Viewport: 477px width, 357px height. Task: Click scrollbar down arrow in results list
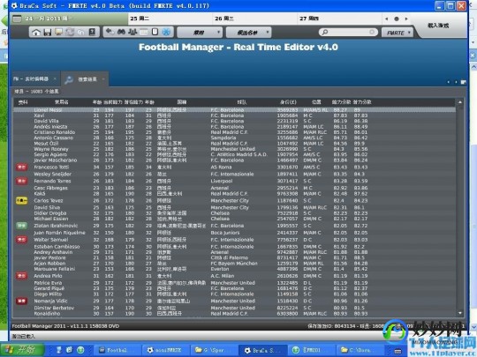460,313
